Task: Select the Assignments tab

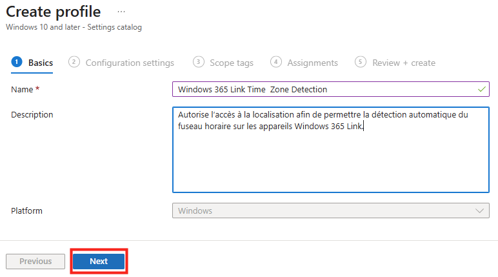Action: pyautogui.click(x=312, y=63)
